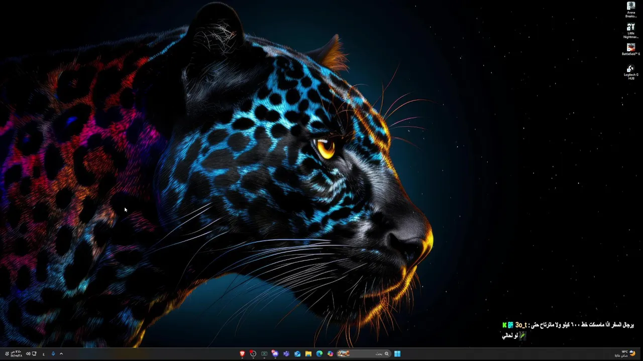Open Outlook from the taskbar

(x=297, y=353)
